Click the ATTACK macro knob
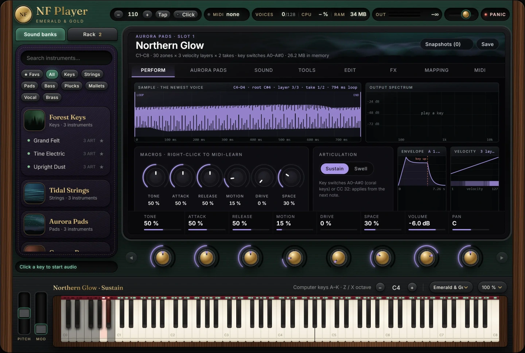525x353 pixels. click(x=182, y=177)
